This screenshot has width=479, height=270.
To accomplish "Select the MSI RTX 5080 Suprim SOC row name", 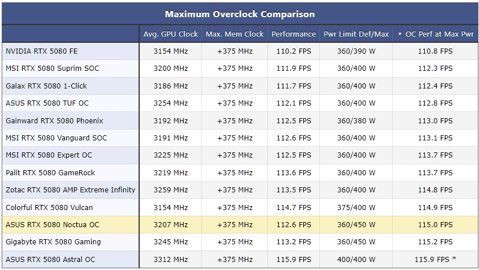I will pos(52,68).
